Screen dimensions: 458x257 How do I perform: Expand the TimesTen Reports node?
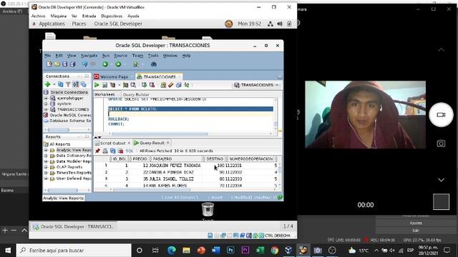click(46, 173)
